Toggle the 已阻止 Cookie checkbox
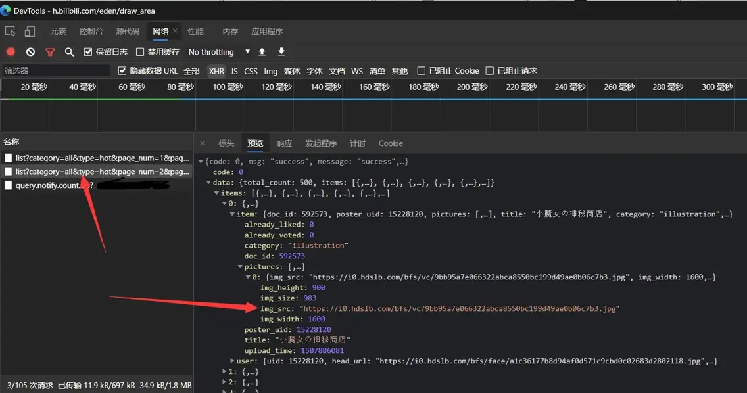The height and width of the screenshot is (393, 747). pos(422,71)
